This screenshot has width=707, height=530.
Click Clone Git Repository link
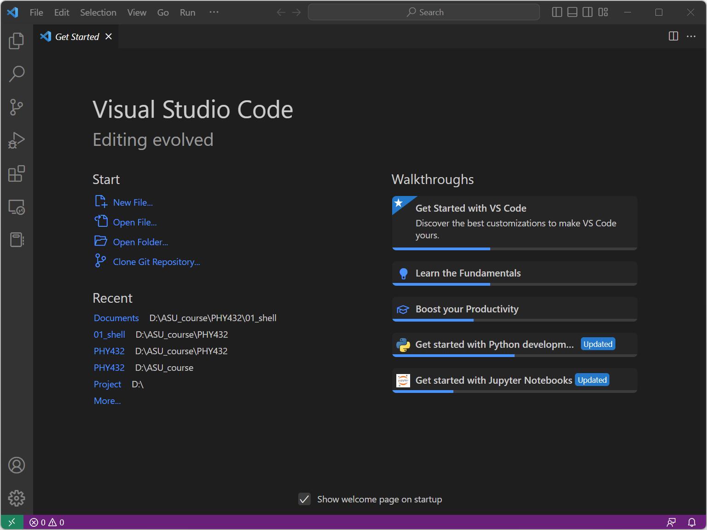(x=156, y=262)
